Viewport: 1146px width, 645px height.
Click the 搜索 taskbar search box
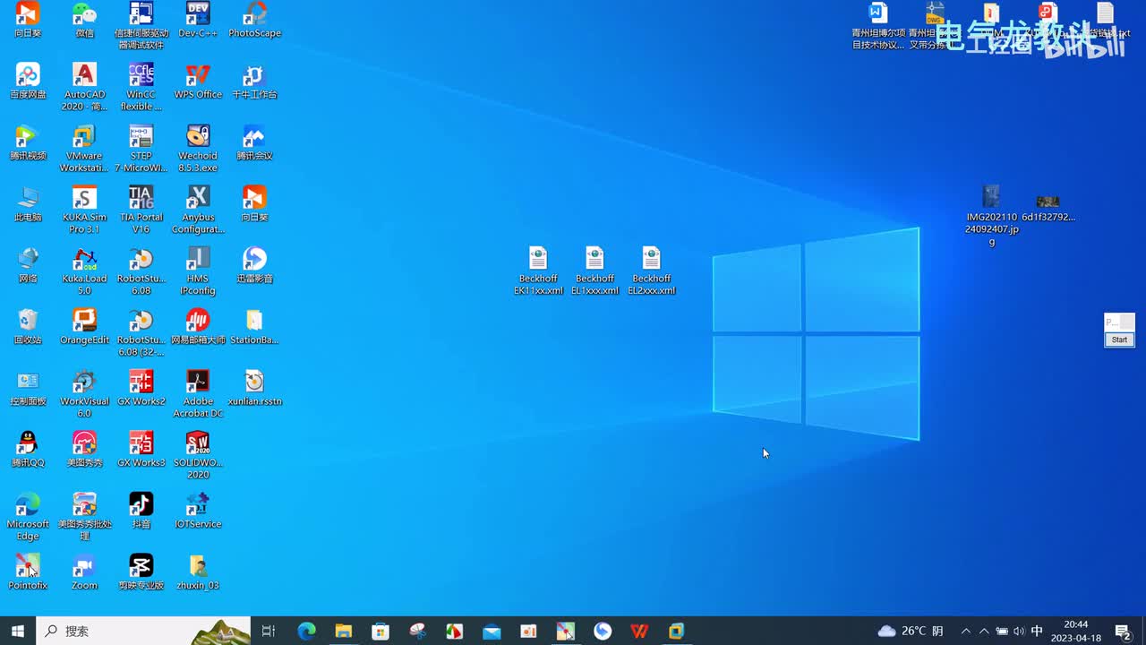[143, 631]
